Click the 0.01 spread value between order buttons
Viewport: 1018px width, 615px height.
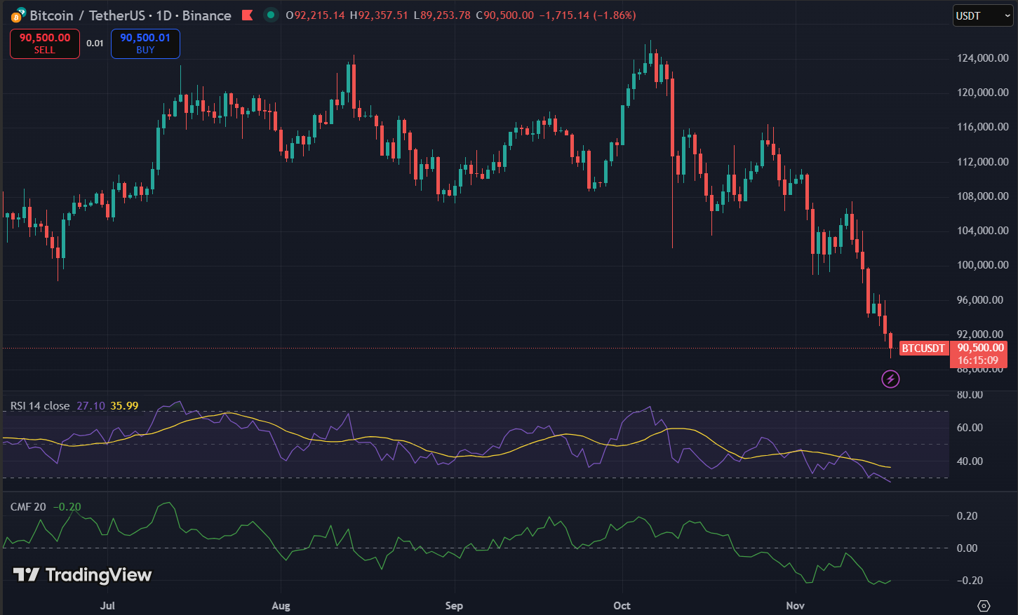pos(94,43)
